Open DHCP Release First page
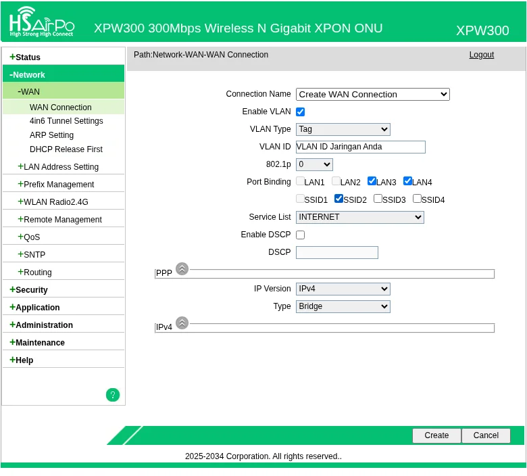527x476 pixels. click(x=66, y=149)
